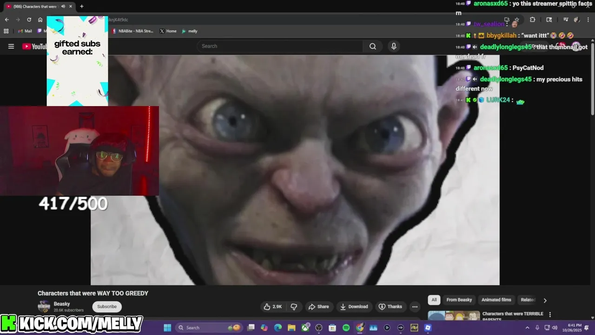This screenshot has width=595, height=335.
Task: Open Task View on the taskbar
Action: point(251,328)
